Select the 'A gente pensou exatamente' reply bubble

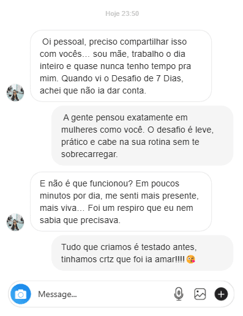(142, 136)
